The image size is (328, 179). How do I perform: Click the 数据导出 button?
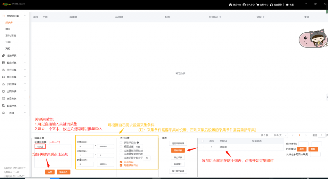click(178, 164)
